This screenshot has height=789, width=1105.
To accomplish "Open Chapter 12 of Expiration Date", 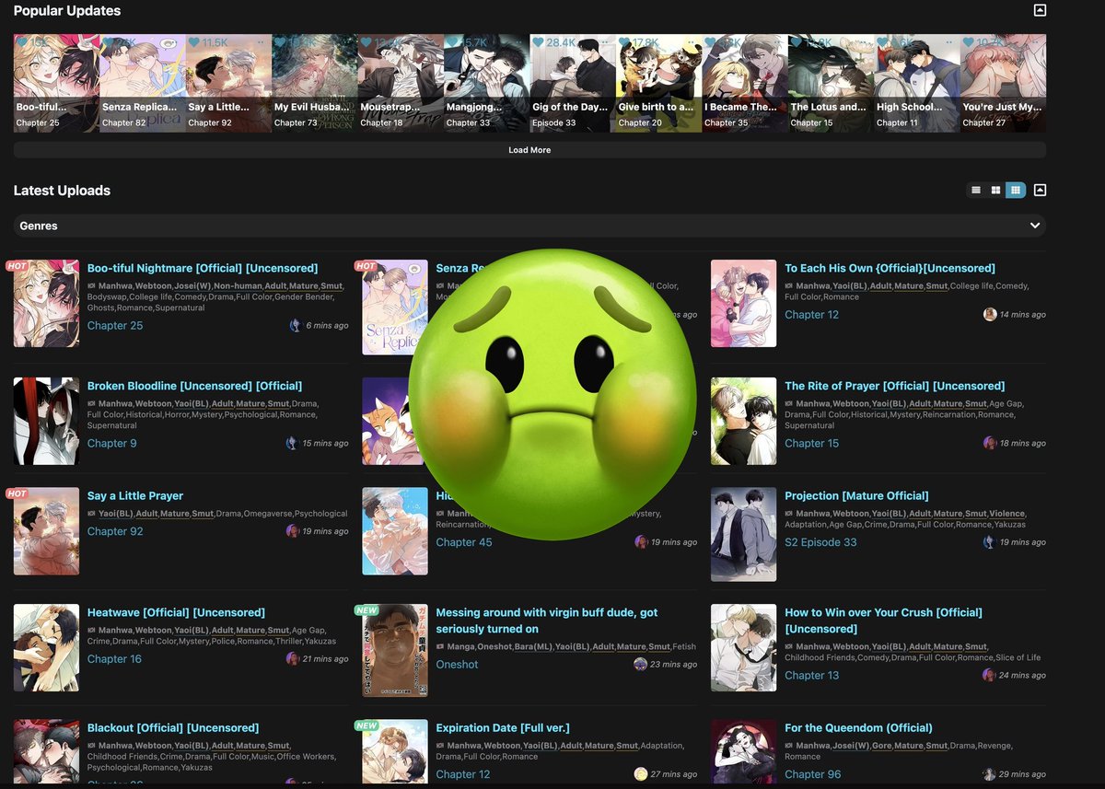I will (x=463, y=774).
